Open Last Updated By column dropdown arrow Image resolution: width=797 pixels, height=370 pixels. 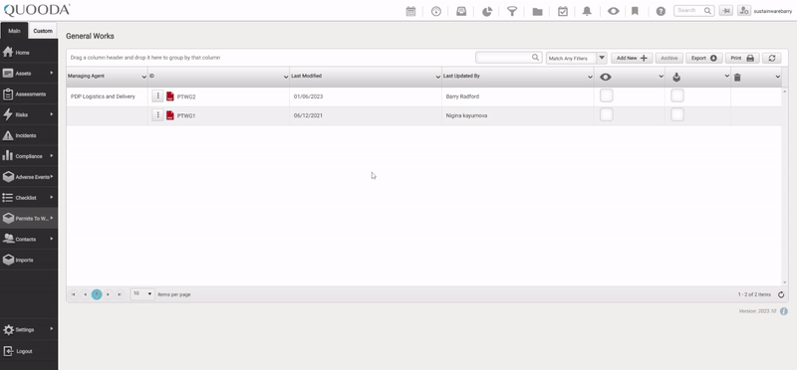click(590, 77)
